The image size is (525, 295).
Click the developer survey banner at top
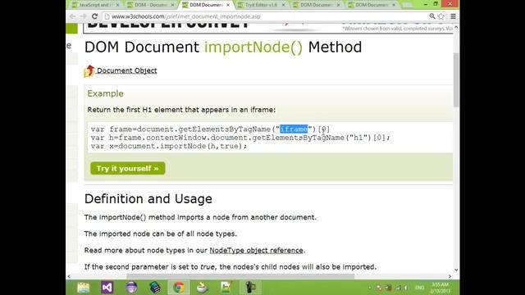268,28
